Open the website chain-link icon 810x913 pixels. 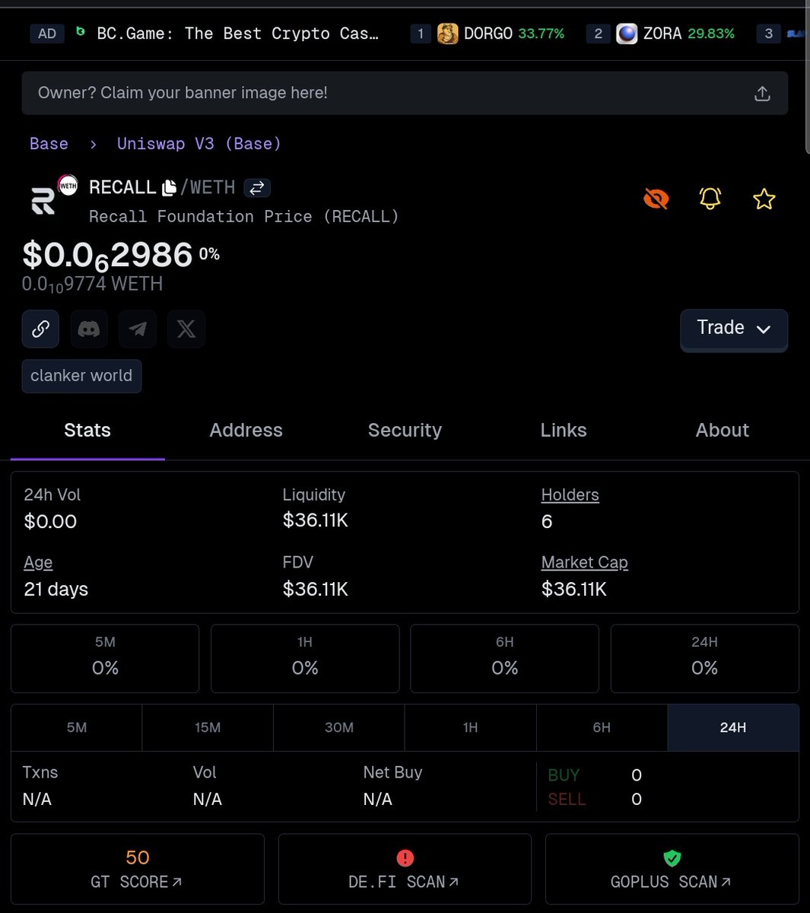pyautogui.click(x=40, y=329)
